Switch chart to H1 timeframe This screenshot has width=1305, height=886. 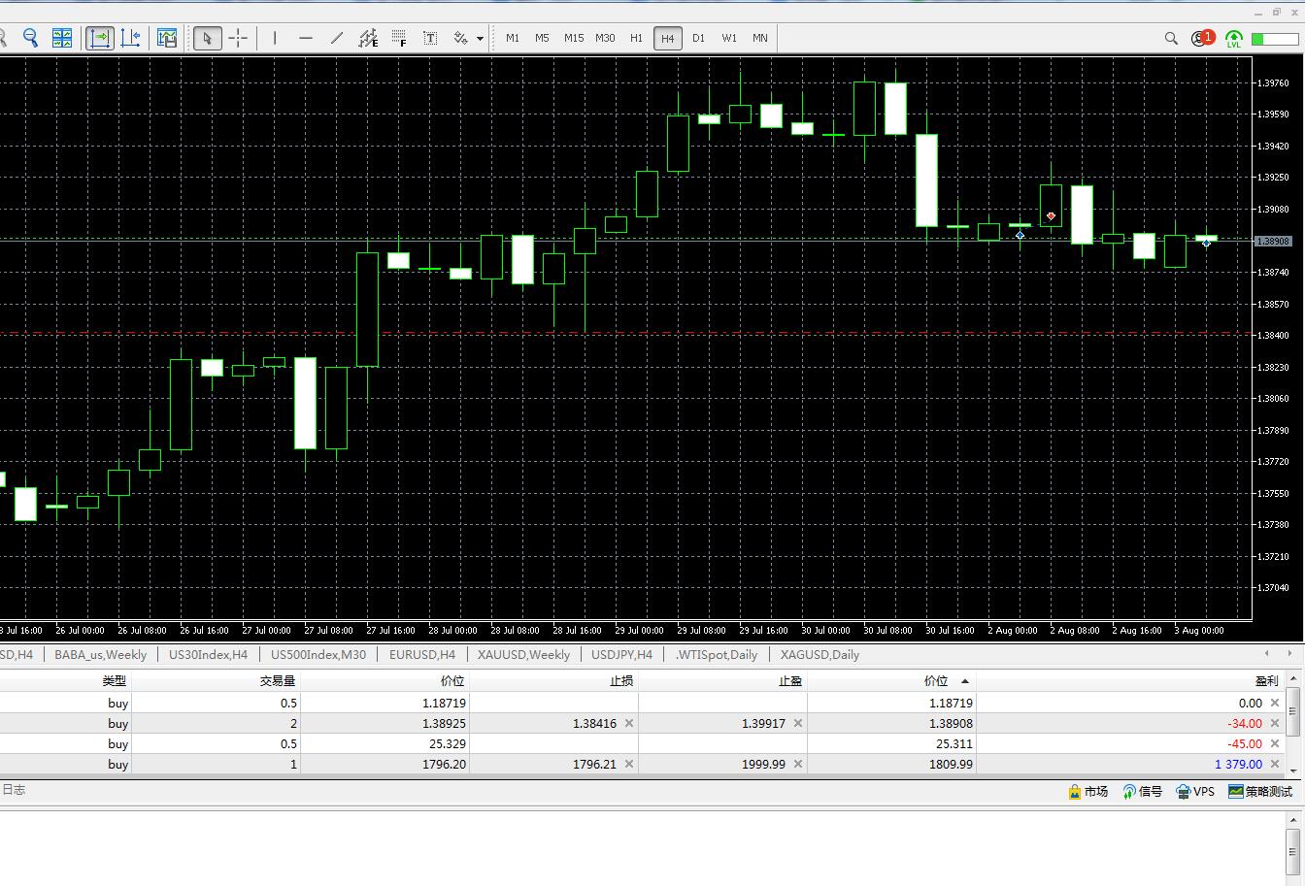coord(636,38)
